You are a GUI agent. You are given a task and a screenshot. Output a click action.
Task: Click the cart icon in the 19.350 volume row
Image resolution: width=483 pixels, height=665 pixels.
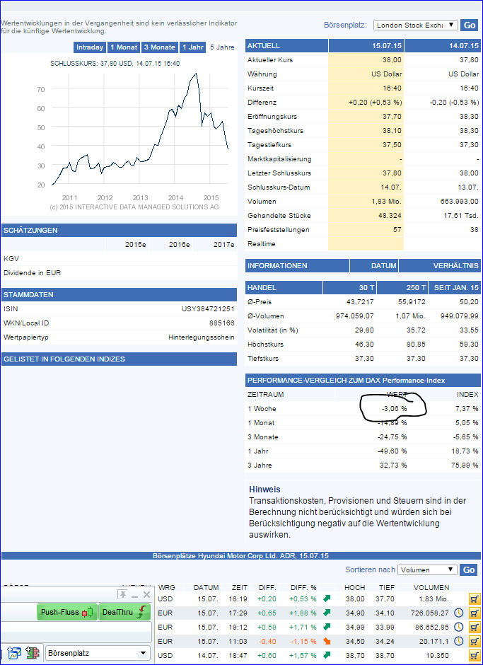point(474,655)
